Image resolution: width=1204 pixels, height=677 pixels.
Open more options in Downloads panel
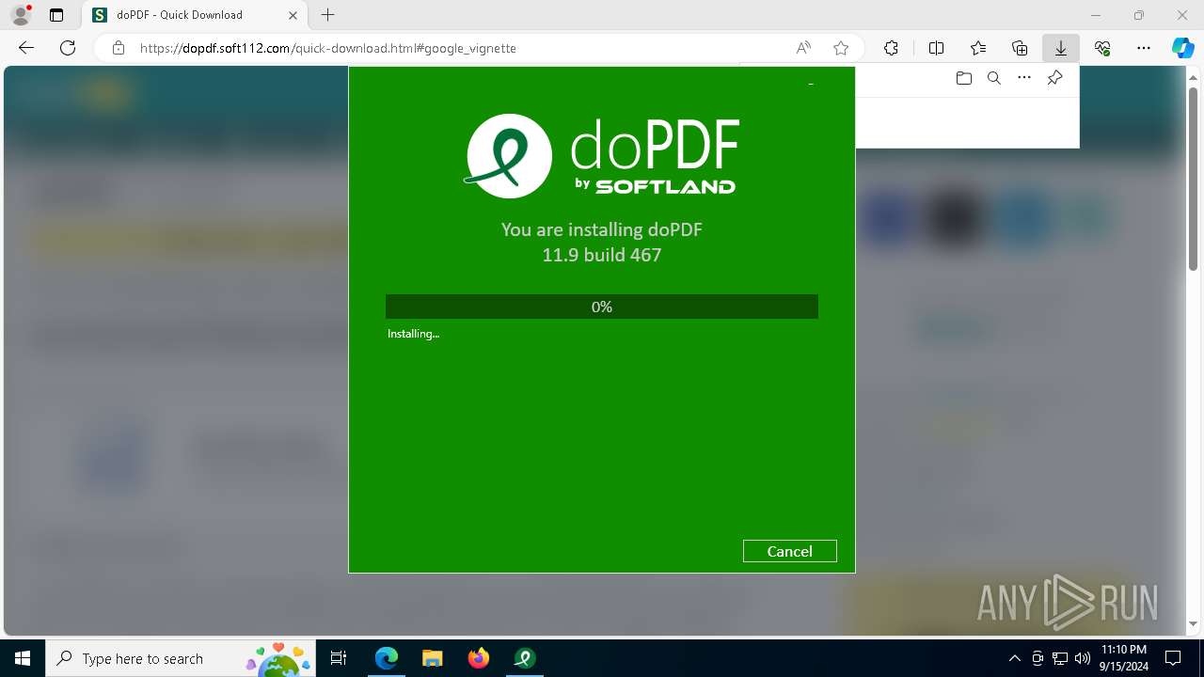point(1024,78)
